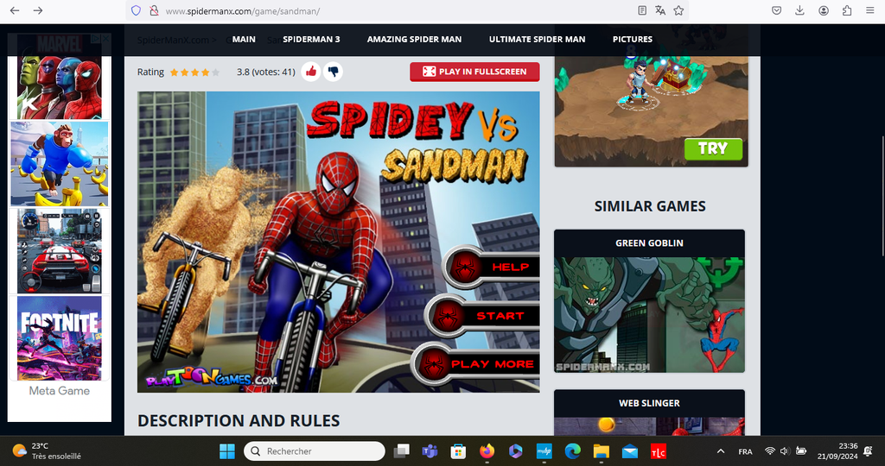Go forward in browser history
The image size is (885, 466).
point(38,10)
